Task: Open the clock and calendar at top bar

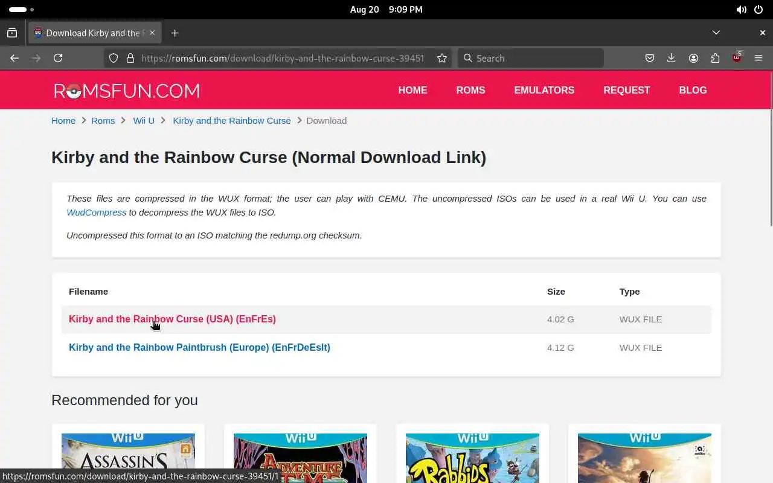Action: [386, 10]
